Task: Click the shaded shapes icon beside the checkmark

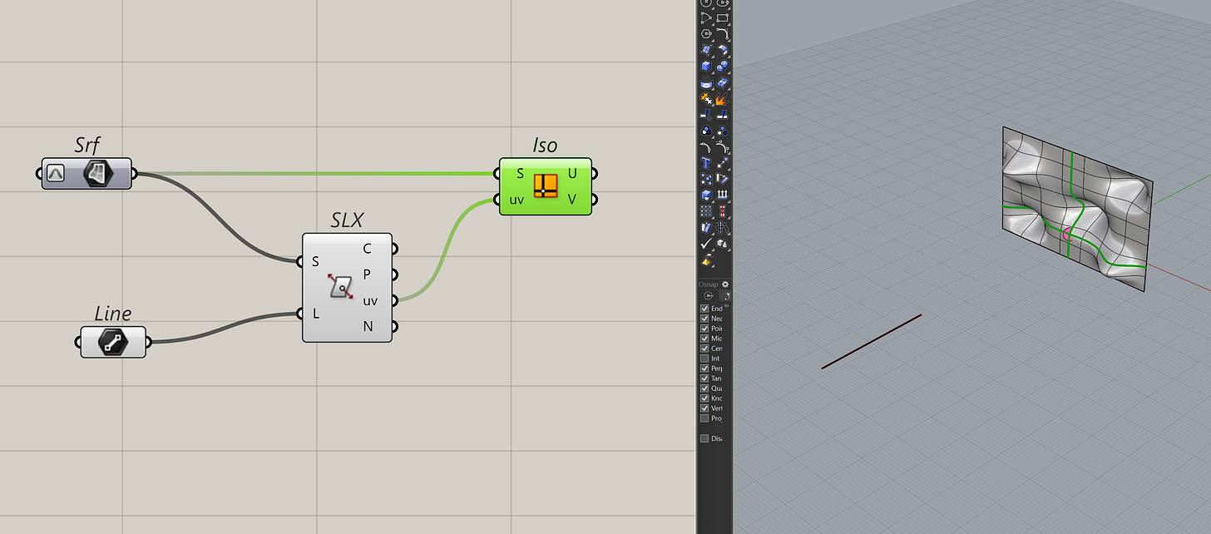Action: (x=723, y=243)
